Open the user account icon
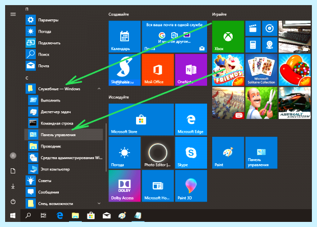 coord(13,156)
